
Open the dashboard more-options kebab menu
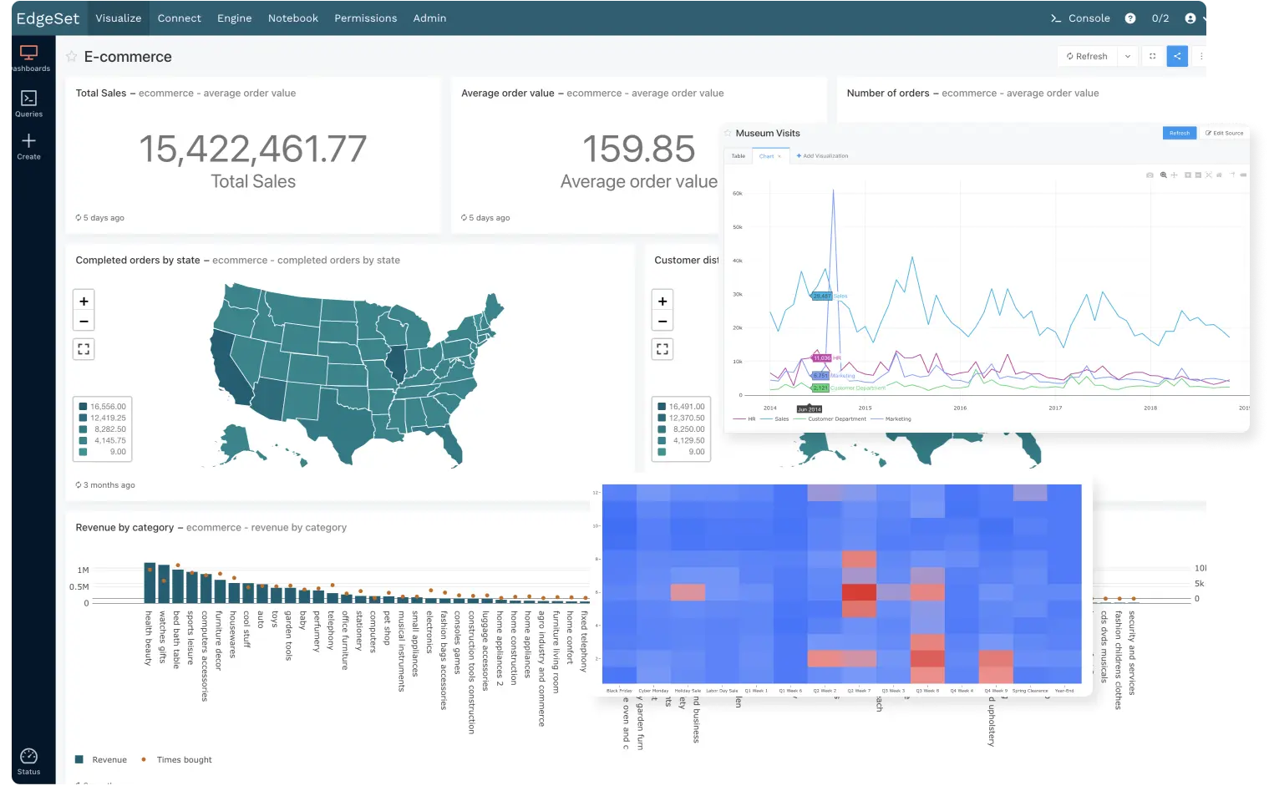(x=1201, y=56)
